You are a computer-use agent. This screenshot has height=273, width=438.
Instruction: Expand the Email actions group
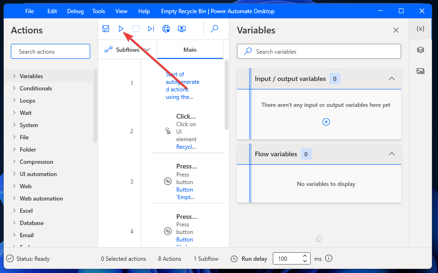(x=14, y=235)
